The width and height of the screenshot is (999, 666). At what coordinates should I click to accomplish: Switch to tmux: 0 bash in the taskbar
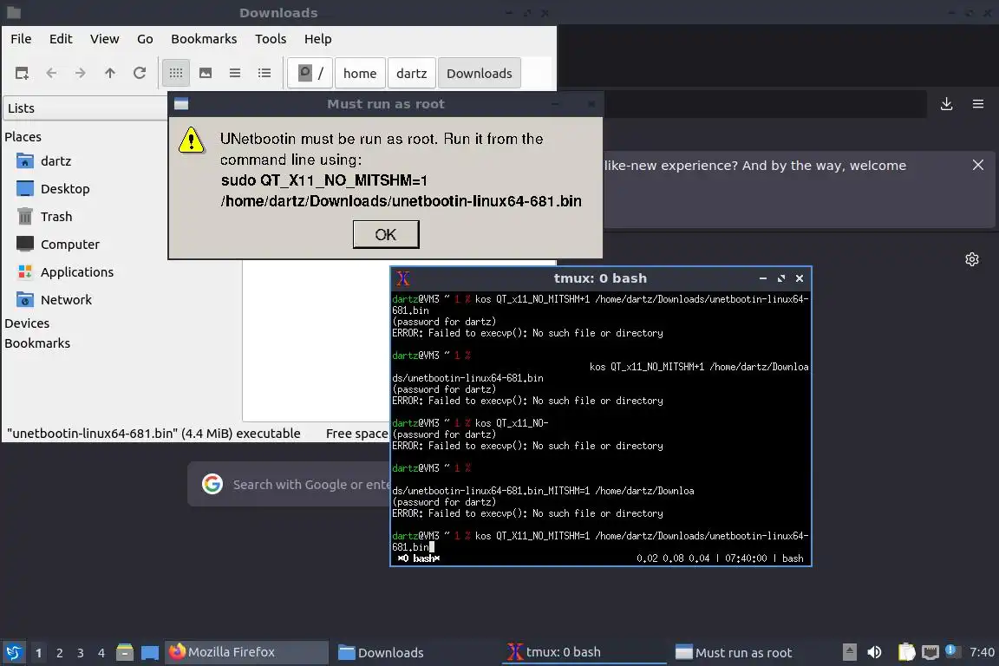(x=584, y=653)
